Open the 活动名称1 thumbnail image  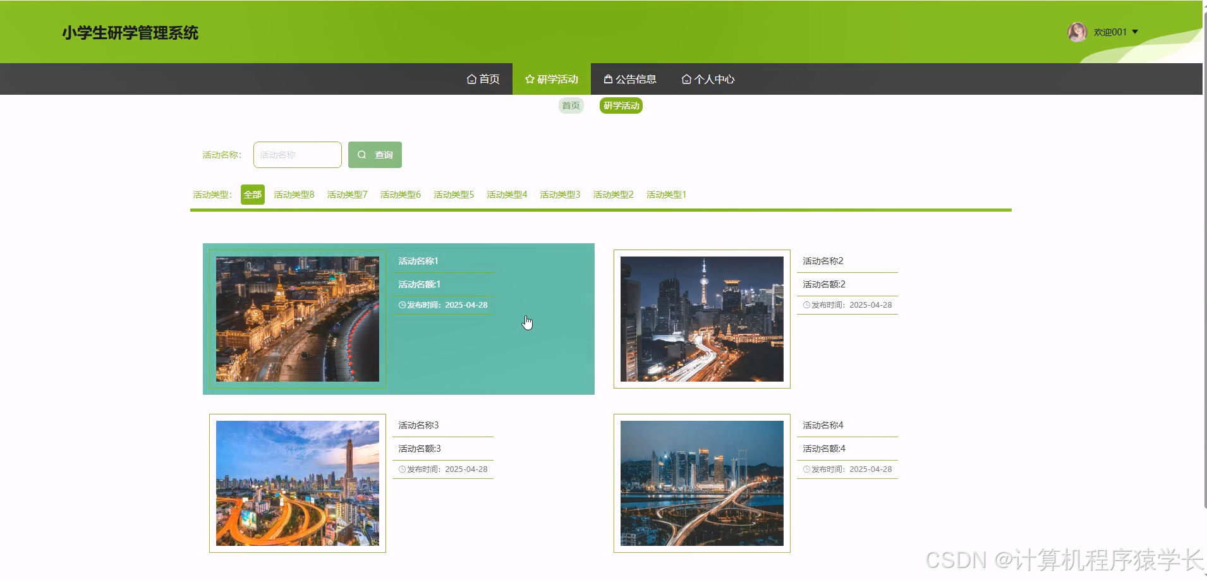coord(298,319)
